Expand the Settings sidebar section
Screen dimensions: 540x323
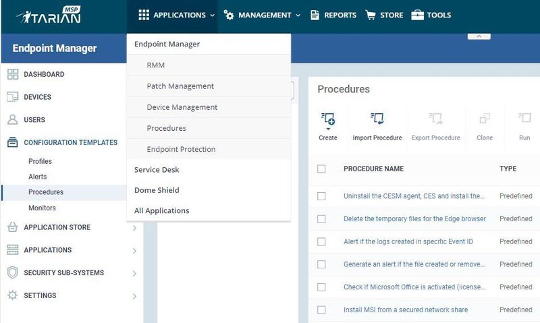click(134, 296)
